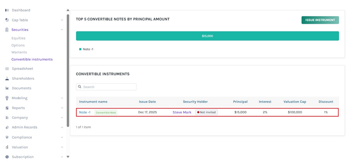Click the Valuation chart icon
346x162 pixels.
pos(7,147)
